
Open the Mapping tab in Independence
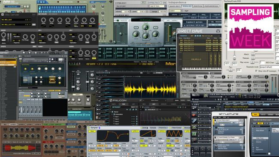click(198, 6)
